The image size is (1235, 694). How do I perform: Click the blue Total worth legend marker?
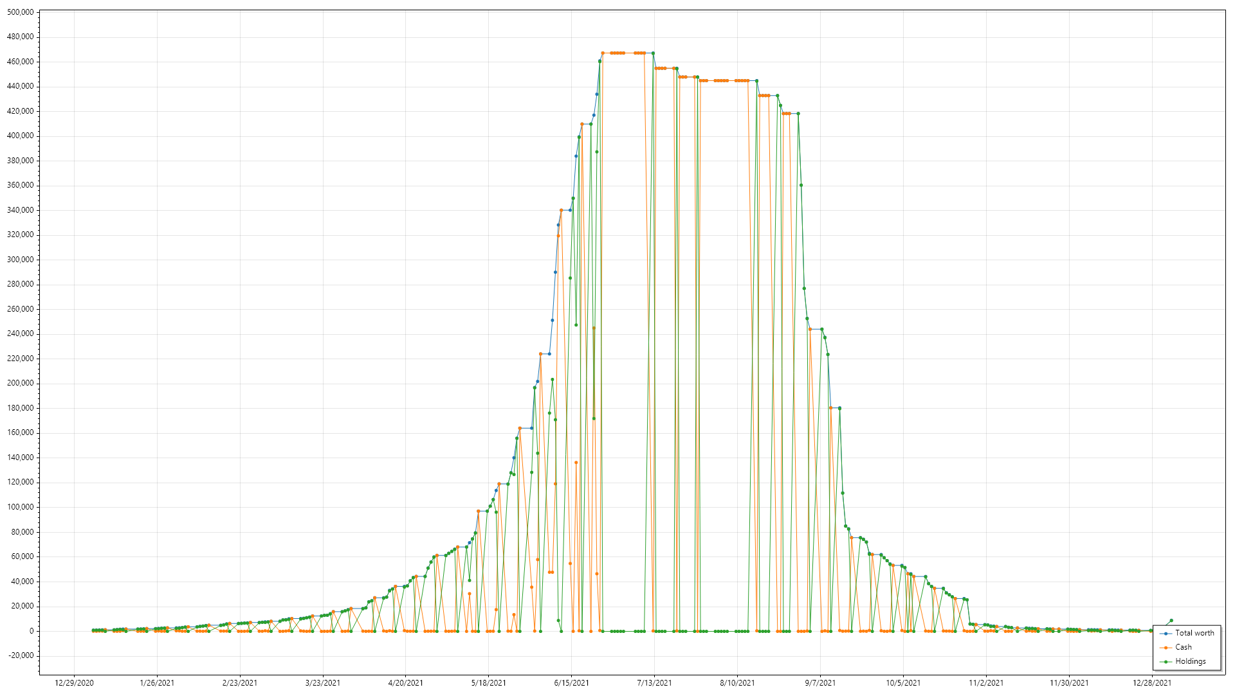1166,634
